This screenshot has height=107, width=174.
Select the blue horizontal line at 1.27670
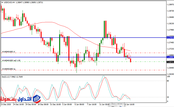click(84, 37)
